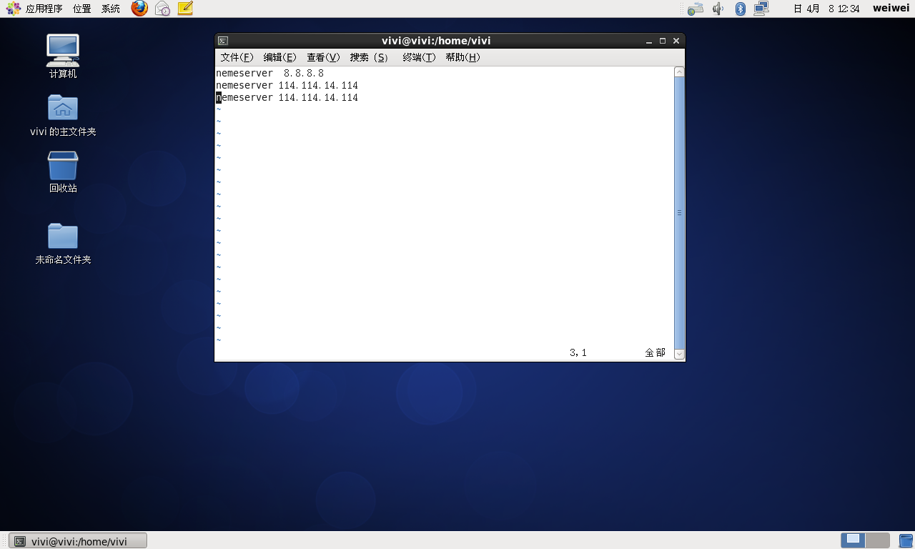The image size is (915, 549).
Task: Click the '3,1' cursor position indicator
Action: click(x=578, y=352)
